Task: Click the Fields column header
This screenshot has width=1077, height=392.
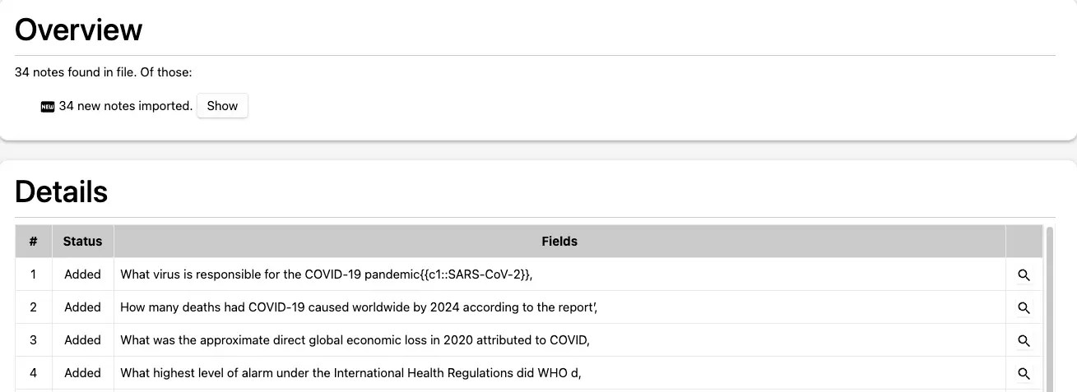Action: (559, 242)
